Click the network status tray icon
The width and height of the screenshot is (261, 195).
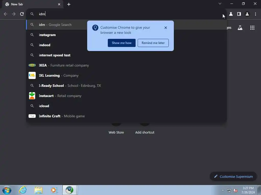(x=229, y=190)
